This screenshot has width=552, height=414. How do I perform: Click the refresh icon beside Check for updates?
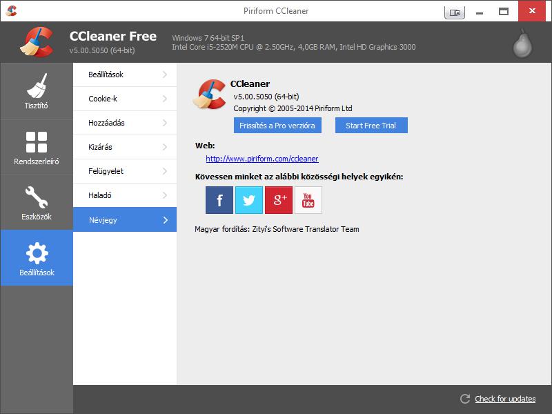[465, 399]
